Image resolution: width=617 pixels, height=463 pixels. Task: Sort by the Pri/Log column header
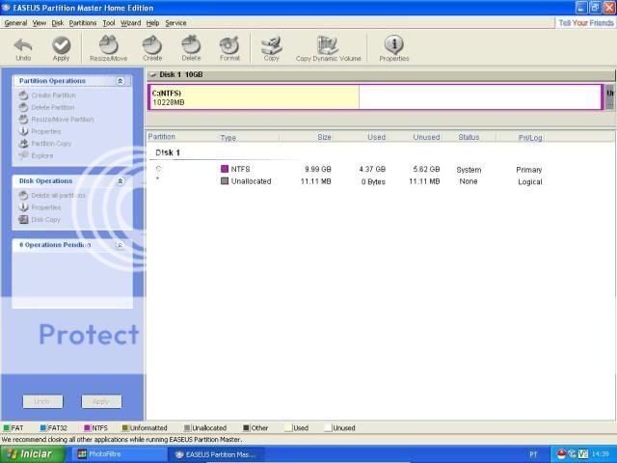[x=530, y=137]
